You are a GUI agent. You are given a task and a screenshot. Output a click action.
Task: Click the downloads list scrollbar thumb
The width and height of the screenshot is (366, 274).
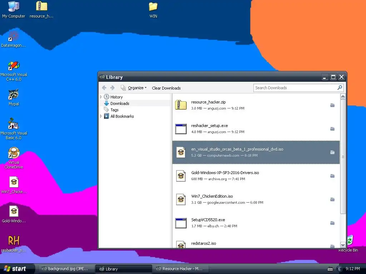coord(343,157)
